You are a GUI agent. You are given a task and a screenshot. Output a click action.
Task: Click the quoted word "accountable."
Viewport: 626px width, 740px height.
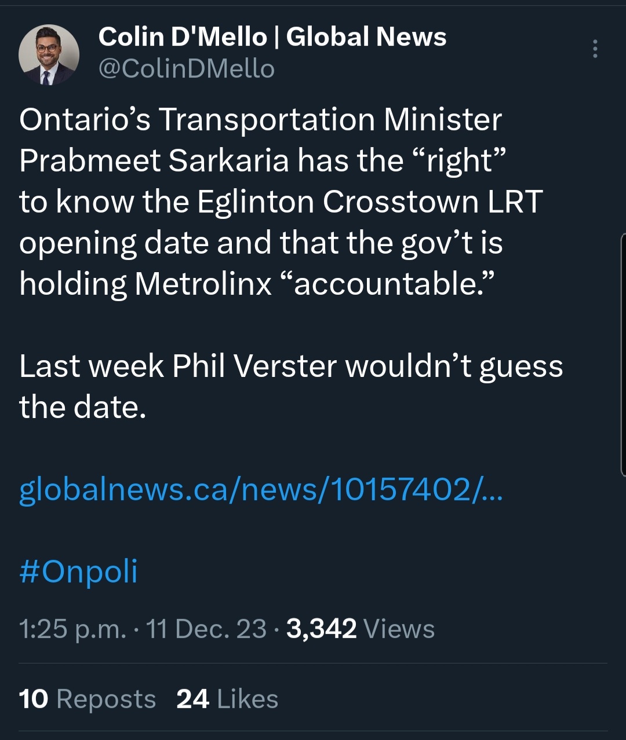387,284
